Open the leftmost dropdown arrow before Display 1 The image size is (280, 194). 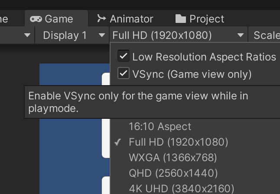click(27, 35)
